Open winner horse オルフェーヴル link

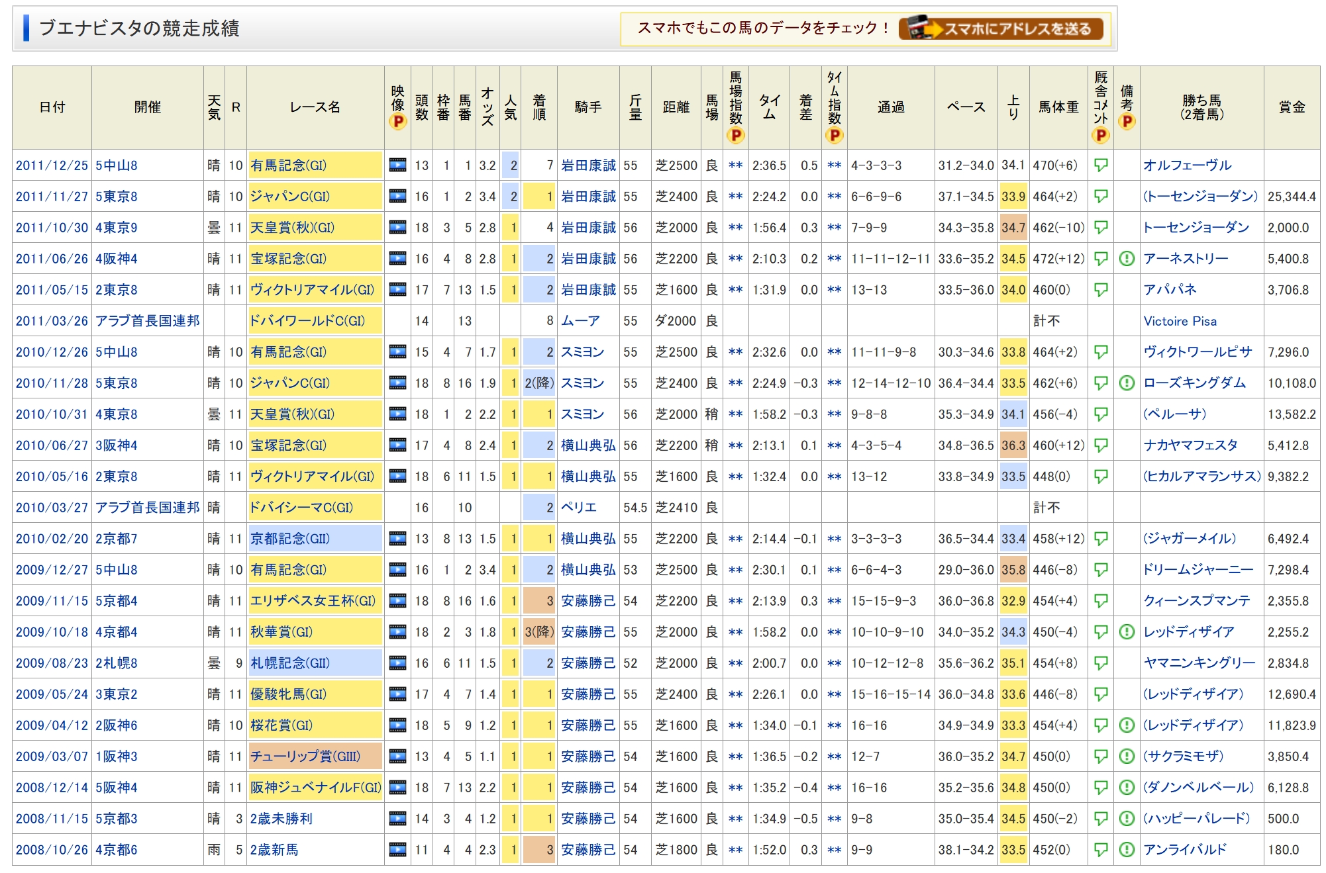click(1187, 165)
